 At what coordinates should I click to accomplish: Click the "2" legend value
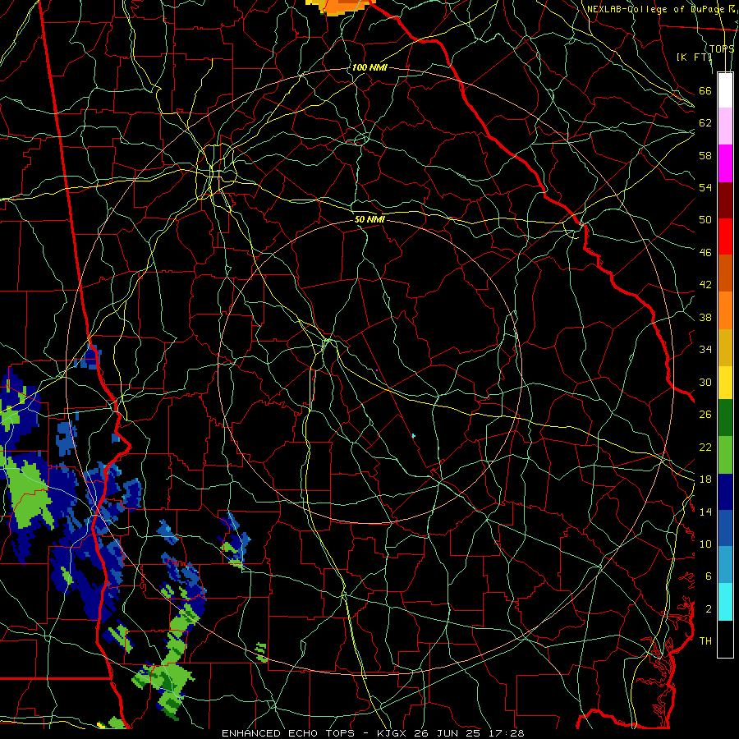coord(708,609)
